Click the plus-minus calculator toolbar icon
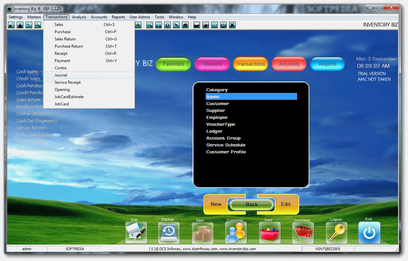The width and height of the screenshot is (408, 261). [x=29, y=25]
